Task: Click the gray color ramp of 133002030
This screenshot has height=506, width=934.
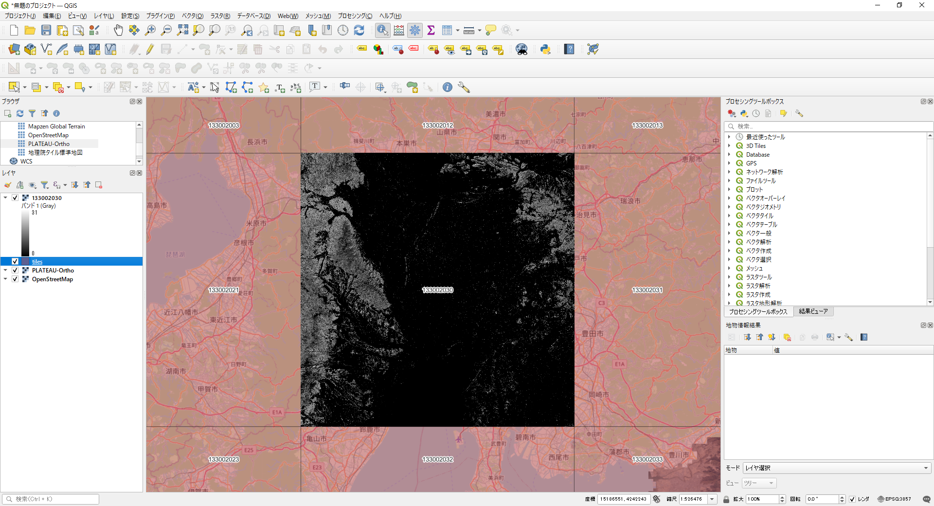Action: click(x=25, y=233)
